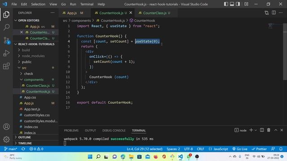Screen dimensions: 287x161
Task: Collapse REACT-HOOK-TUTORIALS folder section
Action: pyautogui.click(x=36, y=44)
